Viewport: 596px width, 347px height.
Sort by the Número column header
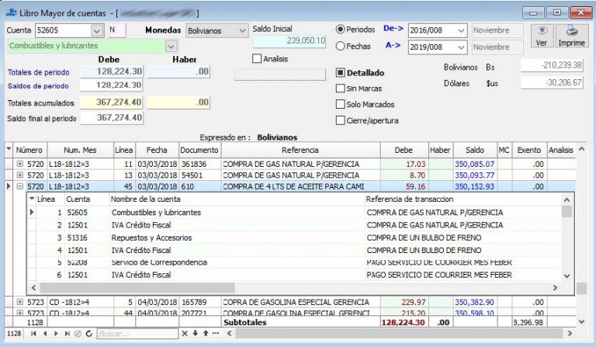tap(30, 150)
